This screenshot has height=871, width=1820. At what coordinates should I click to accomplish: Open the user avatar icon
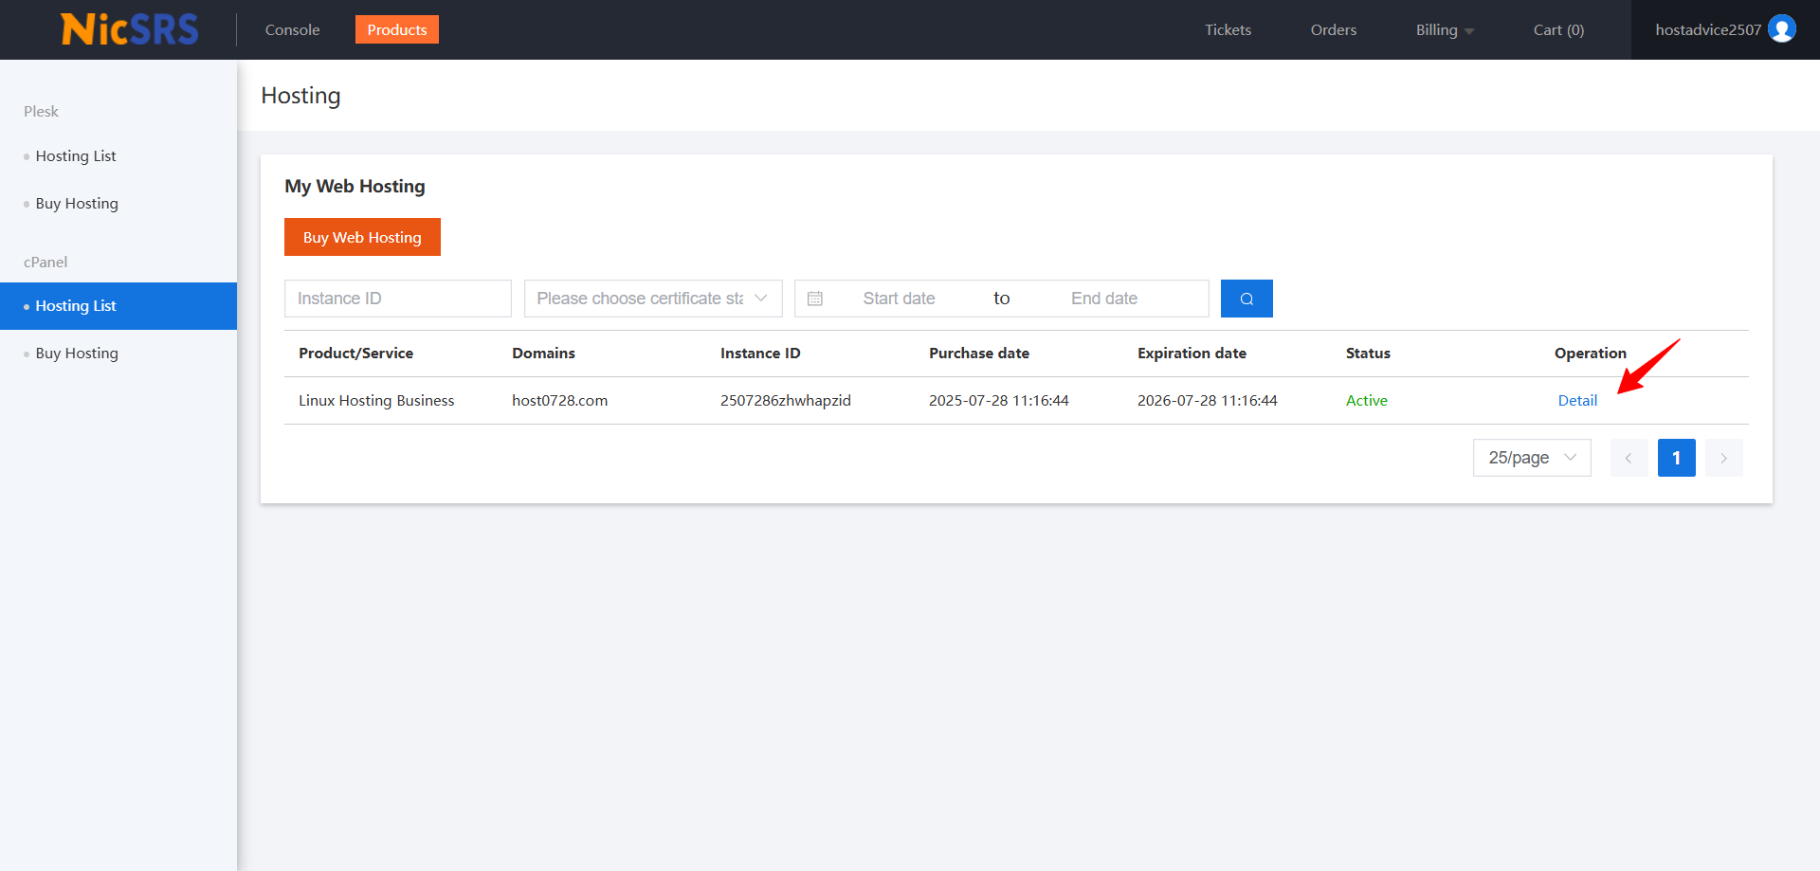(x=1782, y=29)
